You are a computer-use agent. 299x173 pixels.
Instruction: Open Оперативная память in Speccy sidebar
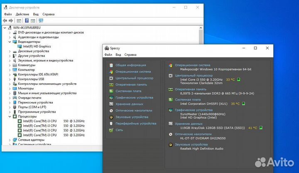[131, 84]
